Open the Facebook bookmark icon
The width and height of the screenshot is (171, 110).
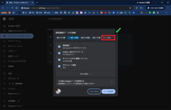tap(113, 13)
